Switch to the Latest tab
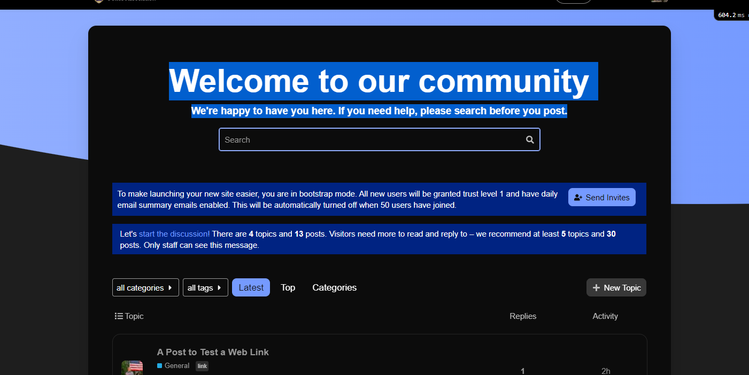 point(251,287)
